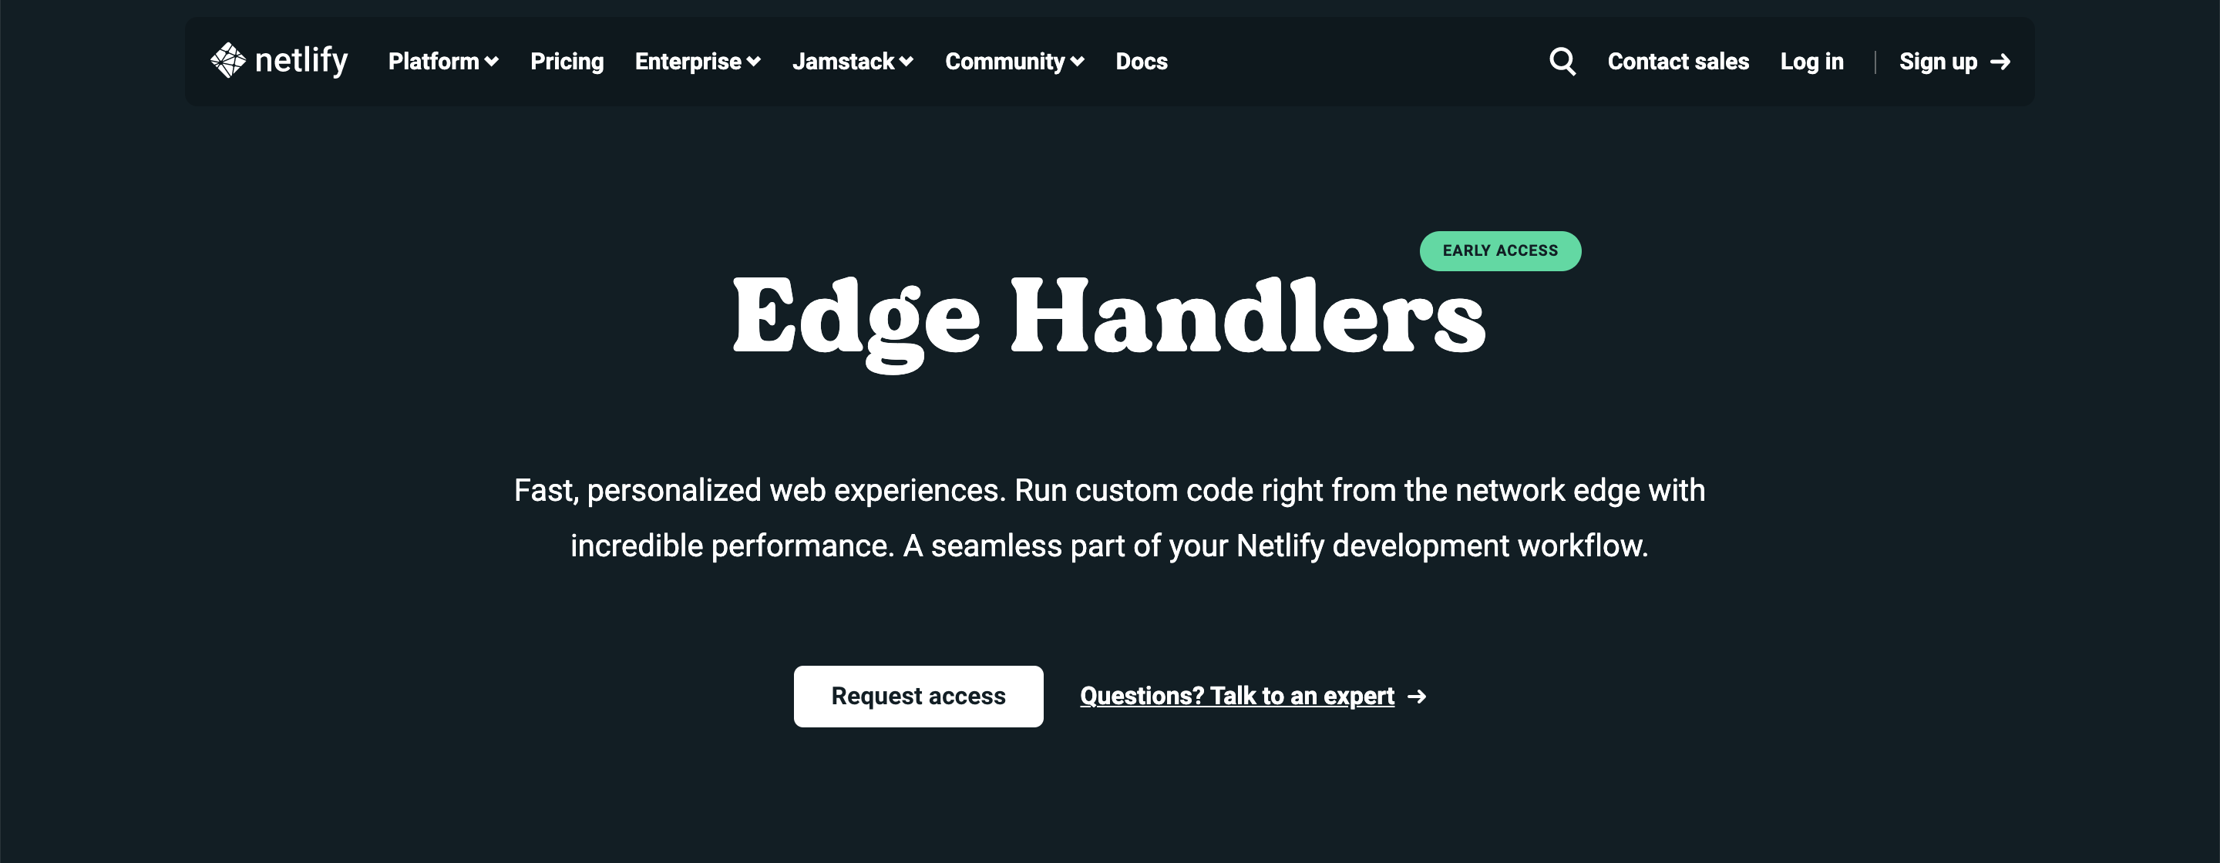
Task: Open the search magnifier icon
Action: (x=1562, y=62)
